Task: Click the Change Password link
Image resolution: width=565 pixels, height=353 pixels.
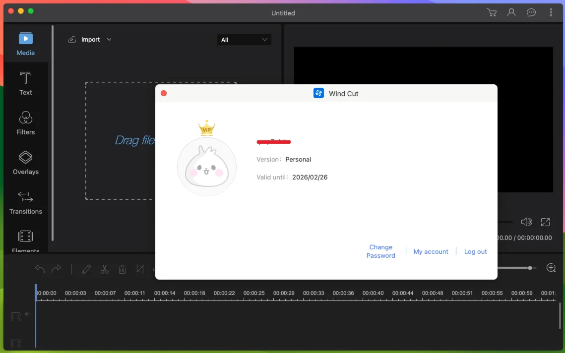Action: pyautogui.click(x=380, y=251)
